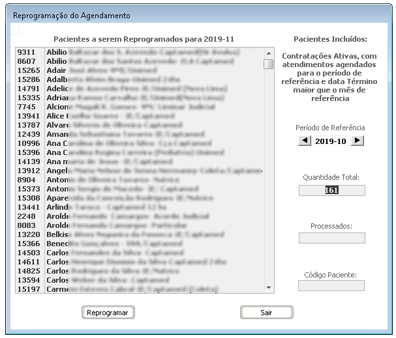Select patient 9311 Abilio in list
The width and height of the screenshot is (396, 338).
point(130,51)
